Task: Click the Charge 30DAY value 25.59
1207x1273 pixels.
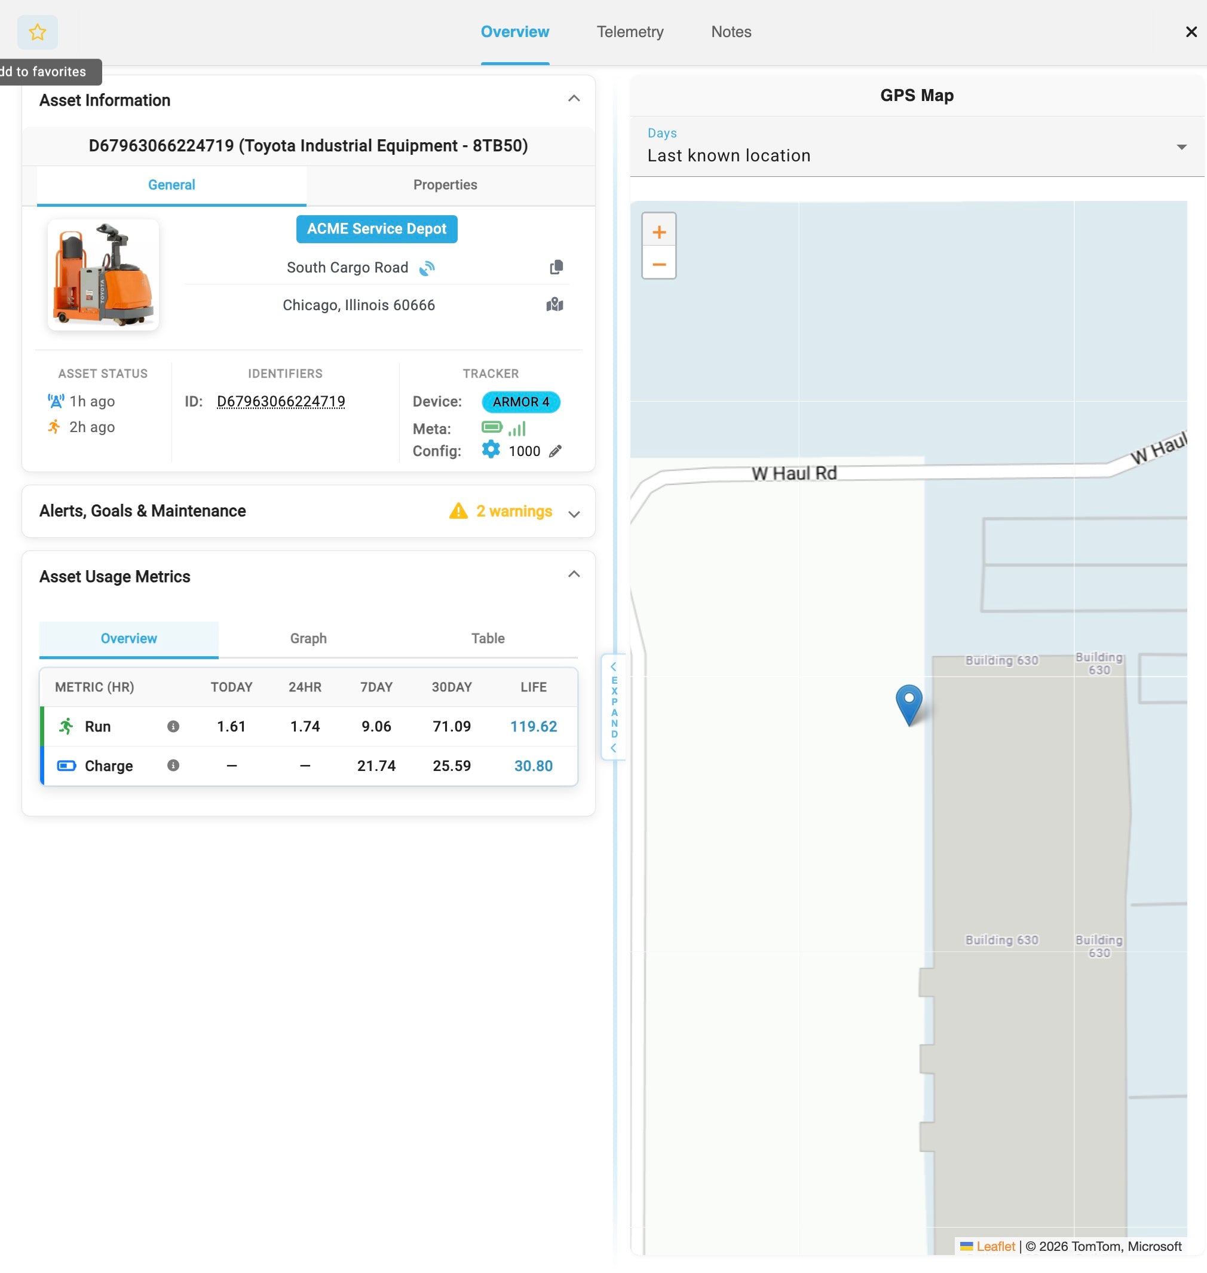Action: click(x=452, y=765)
